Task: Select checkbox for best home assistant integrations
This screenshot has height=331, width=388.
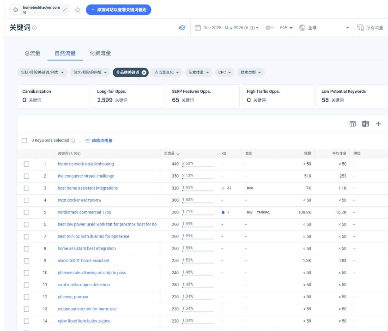Action: (x=26, y=189)
